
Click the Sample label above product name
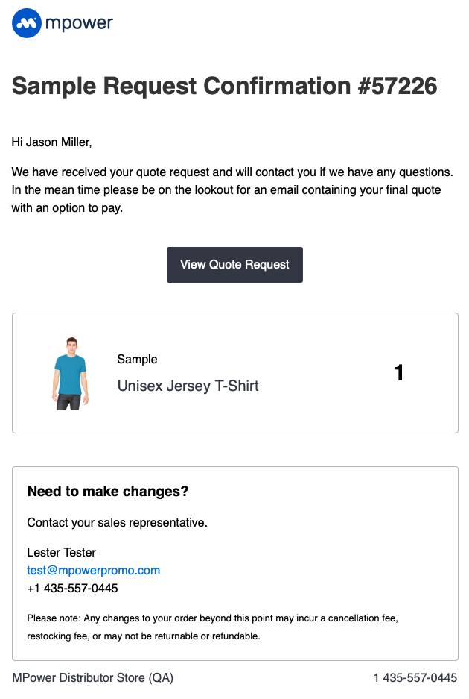tap(137, 359)
